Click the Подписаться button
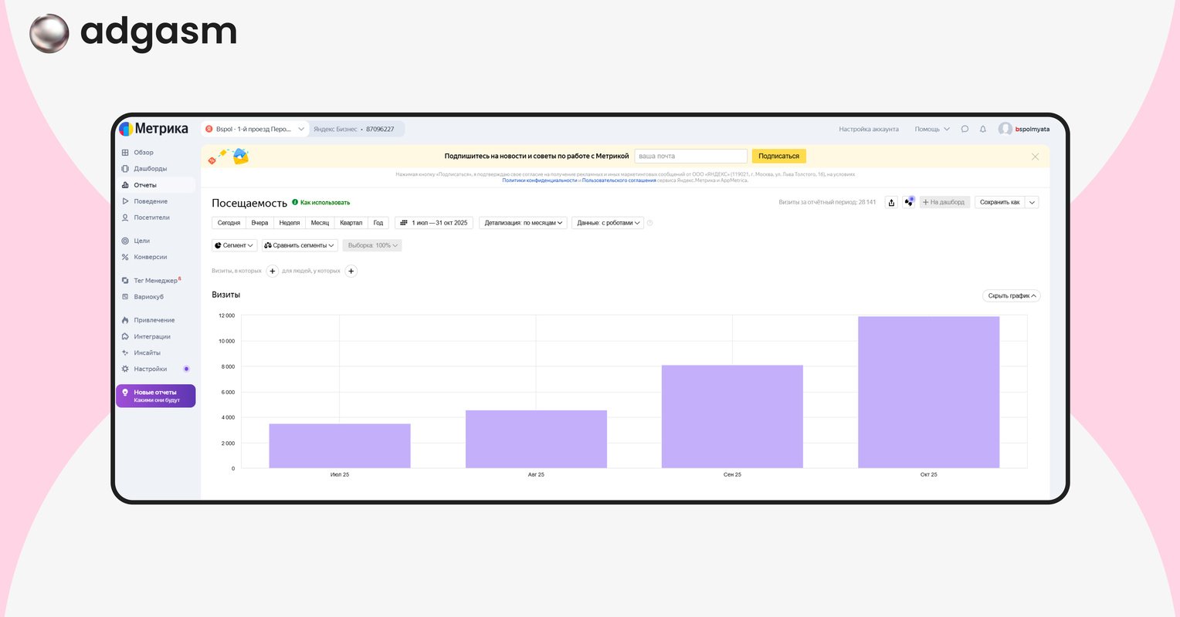1180x617 pixels. click(778, 156)
